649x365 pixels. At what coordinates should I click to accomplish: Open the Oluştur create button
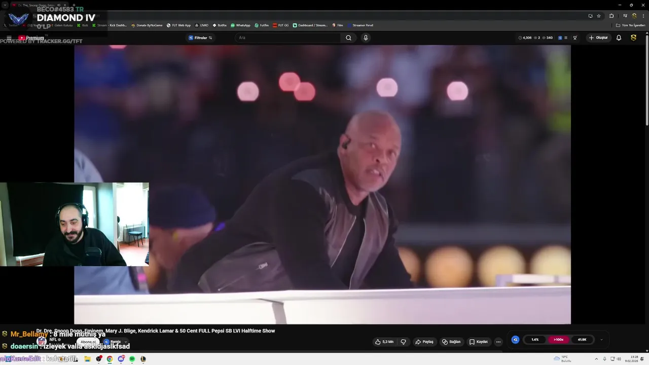598,38
